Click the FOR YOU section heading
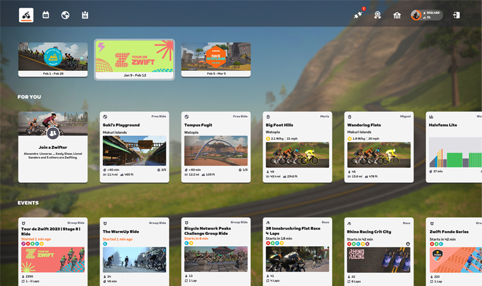Screen dimensions: 482x286 (29, 97)
